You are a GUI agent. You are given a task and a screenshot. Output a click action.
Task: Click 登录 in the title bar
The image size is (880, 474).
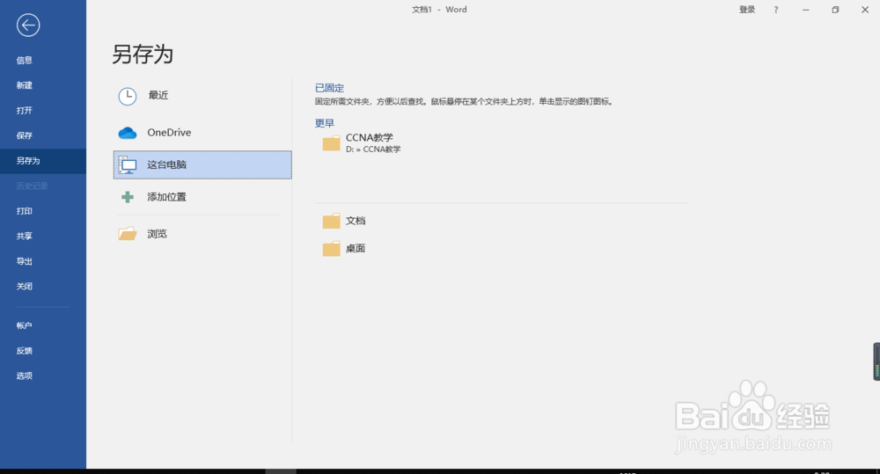coord(747,10)
